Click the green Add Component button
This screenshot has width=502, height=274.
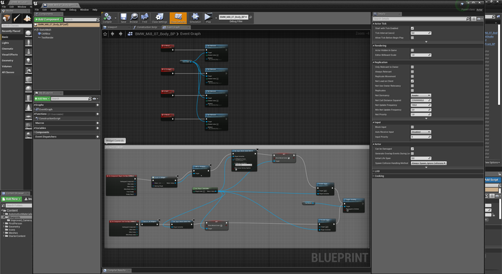[x=49, y=18]
